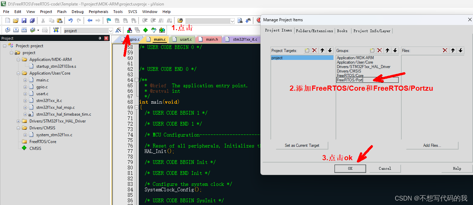Click the Manage Run-Time Environment green diamond icon
473x205 pixels.
146,30
